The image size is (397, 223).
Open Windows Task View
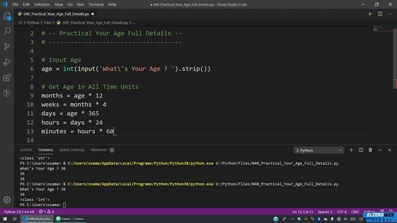(15, 219)
